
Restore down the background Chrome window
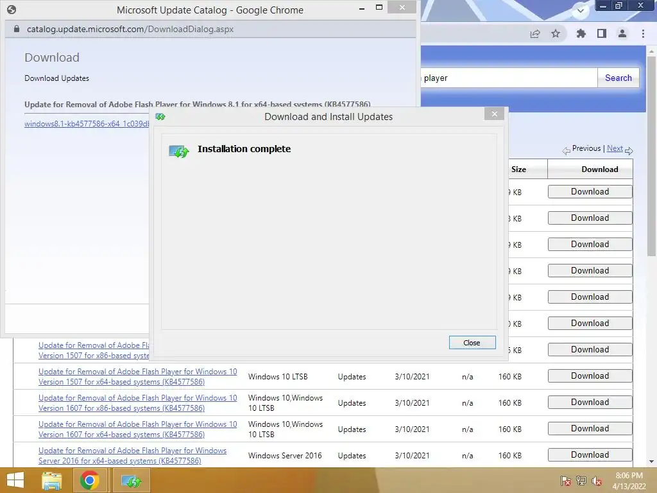click(x=619, y=5)
